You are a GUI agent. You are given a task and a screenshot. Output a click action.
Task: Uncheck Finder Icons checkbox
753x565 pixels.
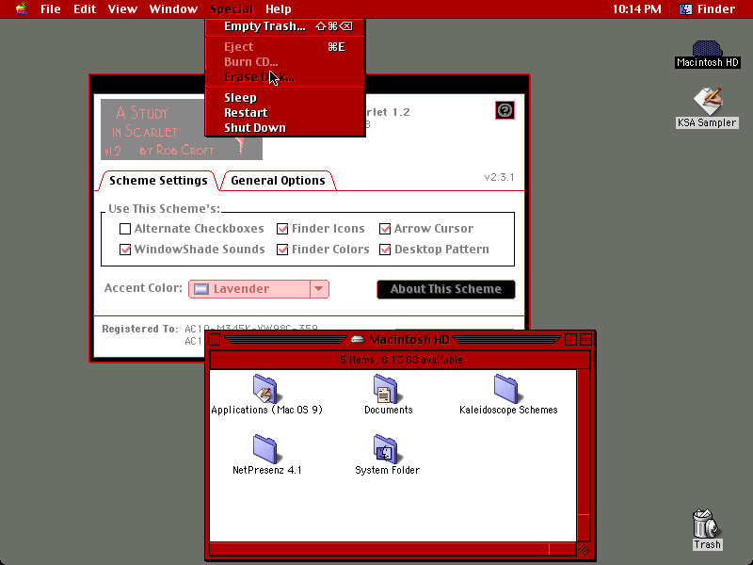[x=282, y=229]
